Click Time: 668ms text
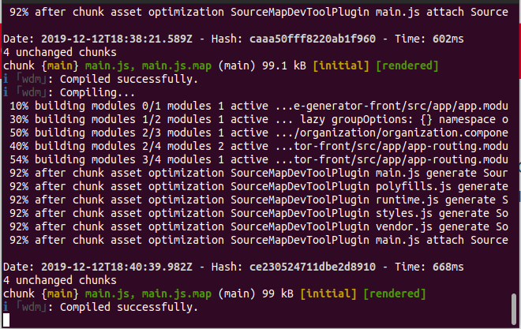The image size is (521, 329). click(429, 267)
